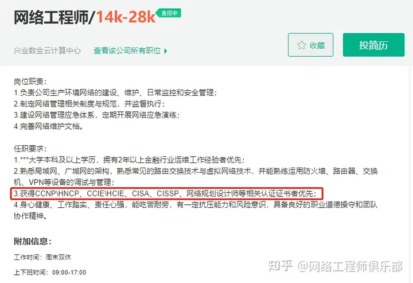This screenshot has height=283, width=413.
Task: Click the star icon in 收藏 button
Action: (x=302, y=45)
